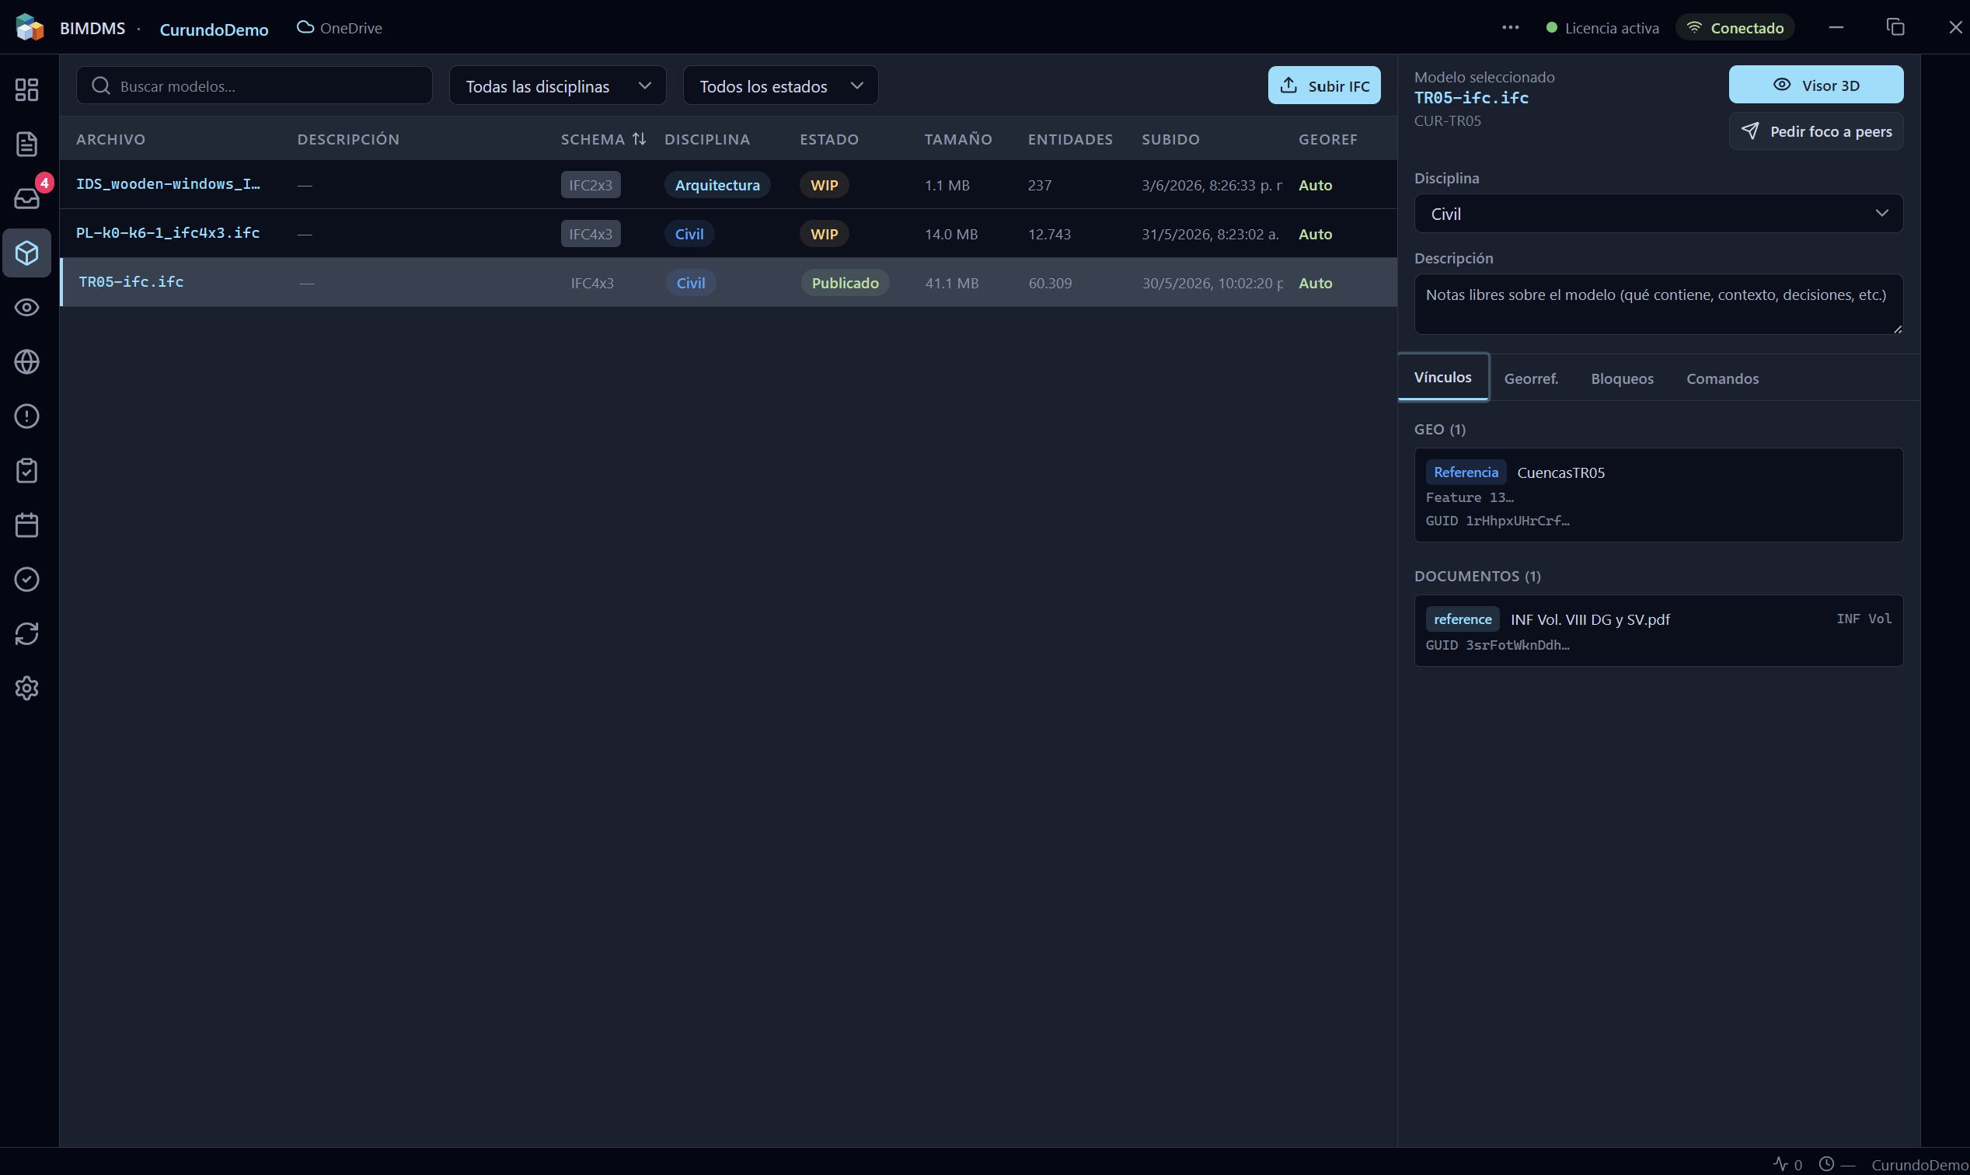The height and width of the screenshot is (1175, 1970).
Task: Click the Subir IFC button
Action: tap(1324, 85)
